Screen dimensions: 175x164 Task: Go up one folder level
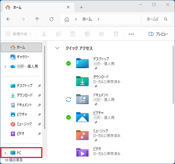pos(37,19)
